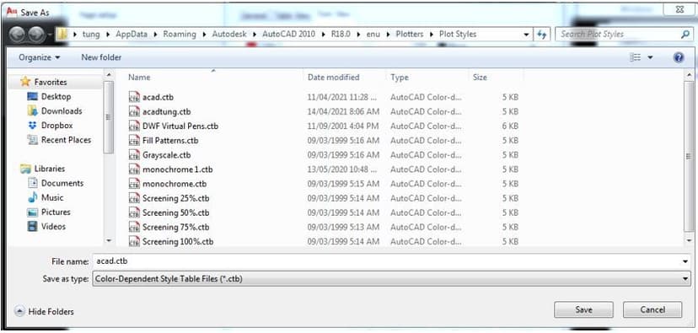The height and width of the screenshot is (333, 698).
Task: Click the CTB icon of Fill Patterns.ctb
Action: point(134,141)
